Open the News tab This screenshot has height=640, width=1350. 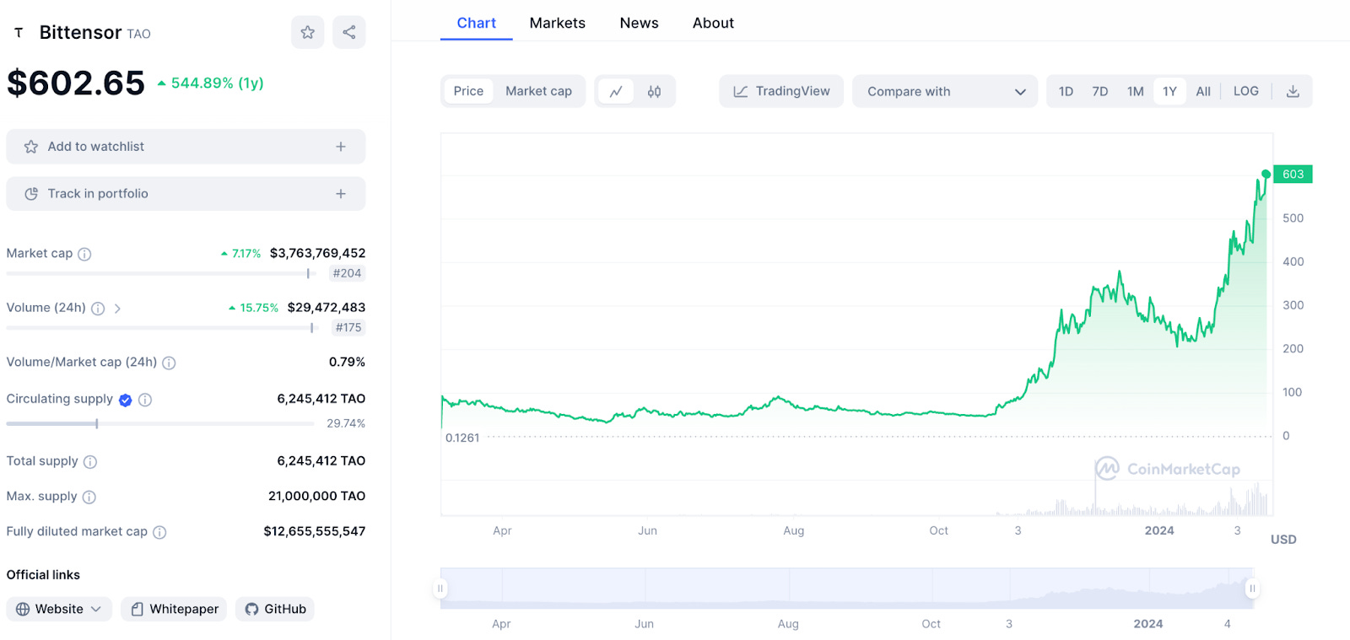[639, 23]
